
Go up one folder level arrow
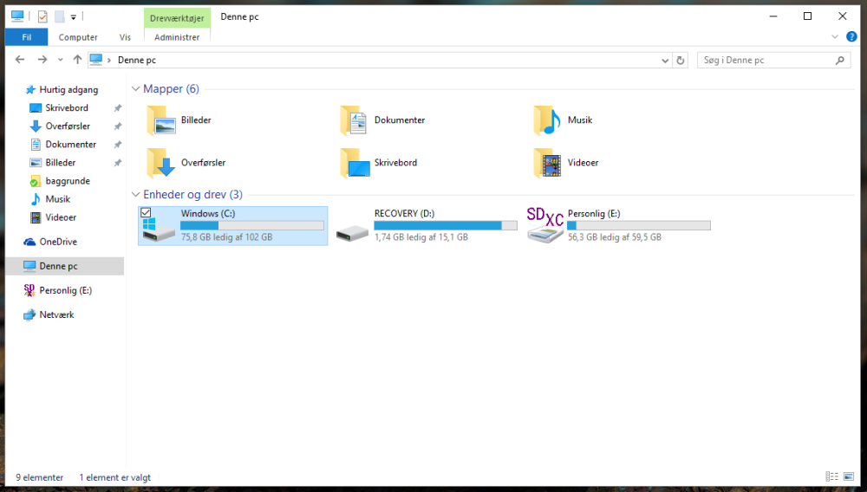77,60
